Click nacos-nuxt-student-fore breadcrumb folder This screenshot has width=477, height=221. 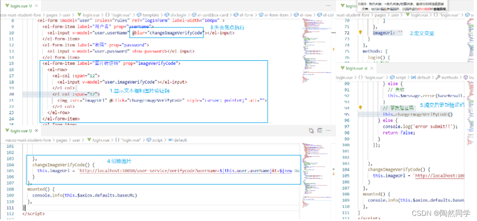(x=28, y=140)
